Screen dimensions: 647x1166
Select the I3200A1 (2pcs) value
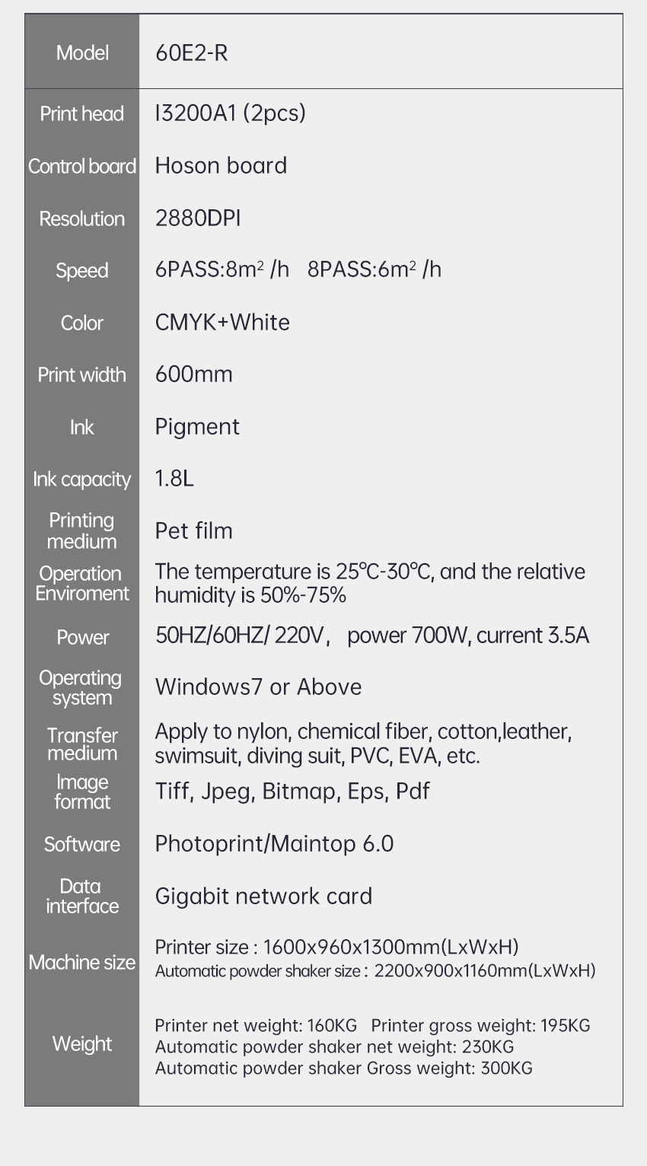point(230,113)
